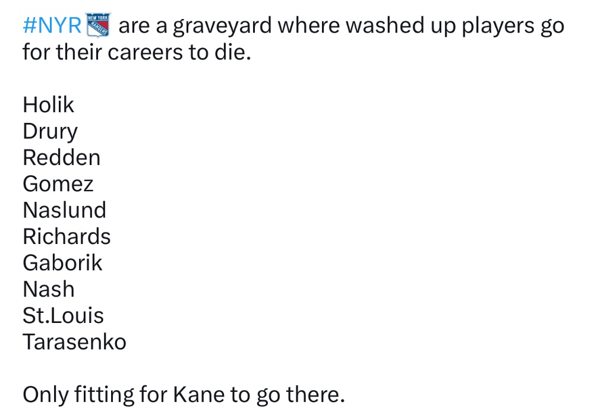Screen dimensions: 594x415
Task: Click the phrase 'careers to die.'
Action: (x=179, y=52)
